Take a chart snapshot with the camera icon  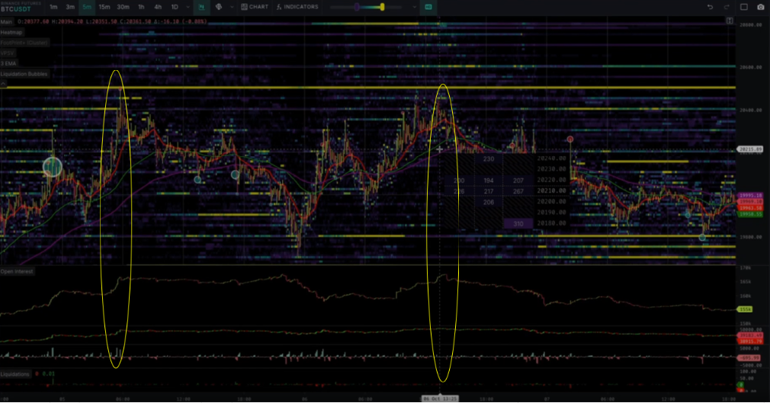click(761, 7)
